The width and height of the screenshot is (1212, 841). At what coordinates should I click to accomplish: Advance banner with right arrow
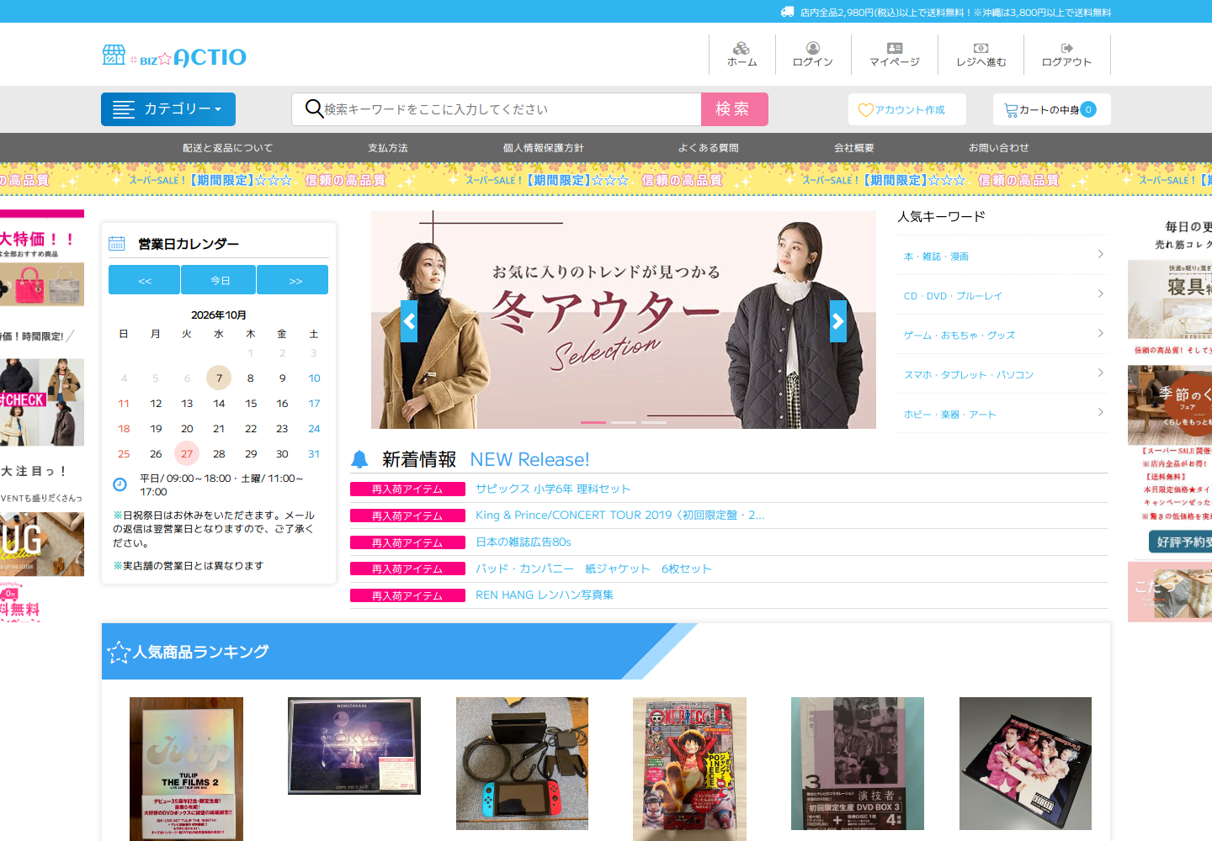[838, 321]
